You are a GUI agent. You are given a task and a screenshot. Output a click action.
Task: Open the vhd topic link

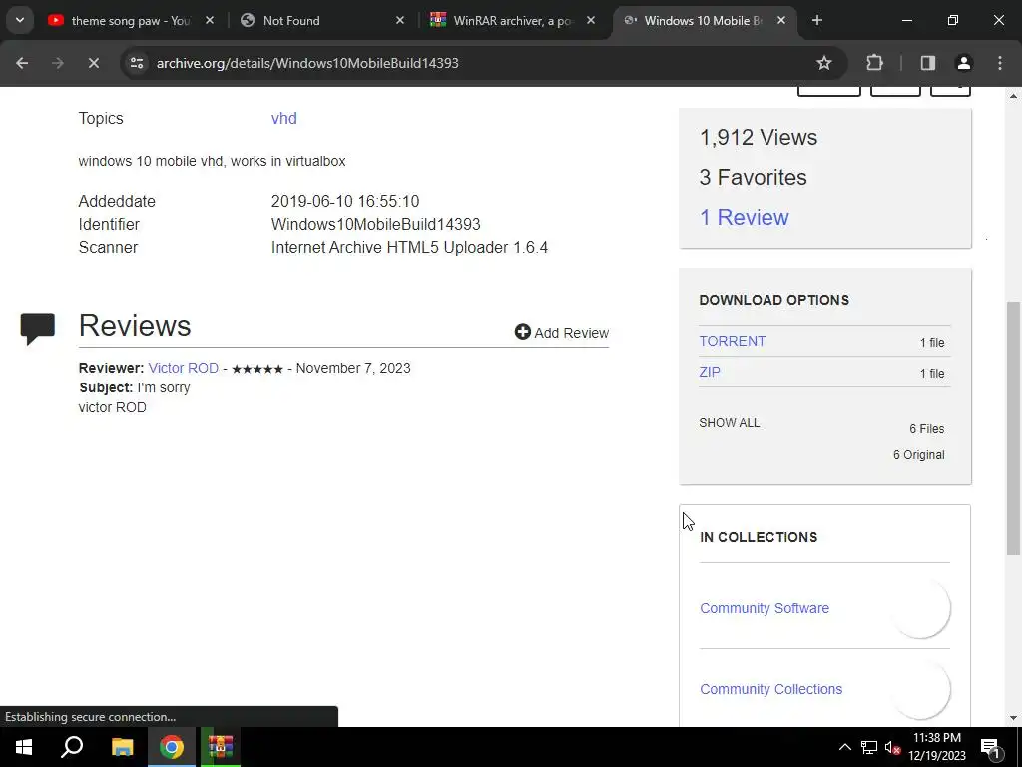[x=284, y=118]
